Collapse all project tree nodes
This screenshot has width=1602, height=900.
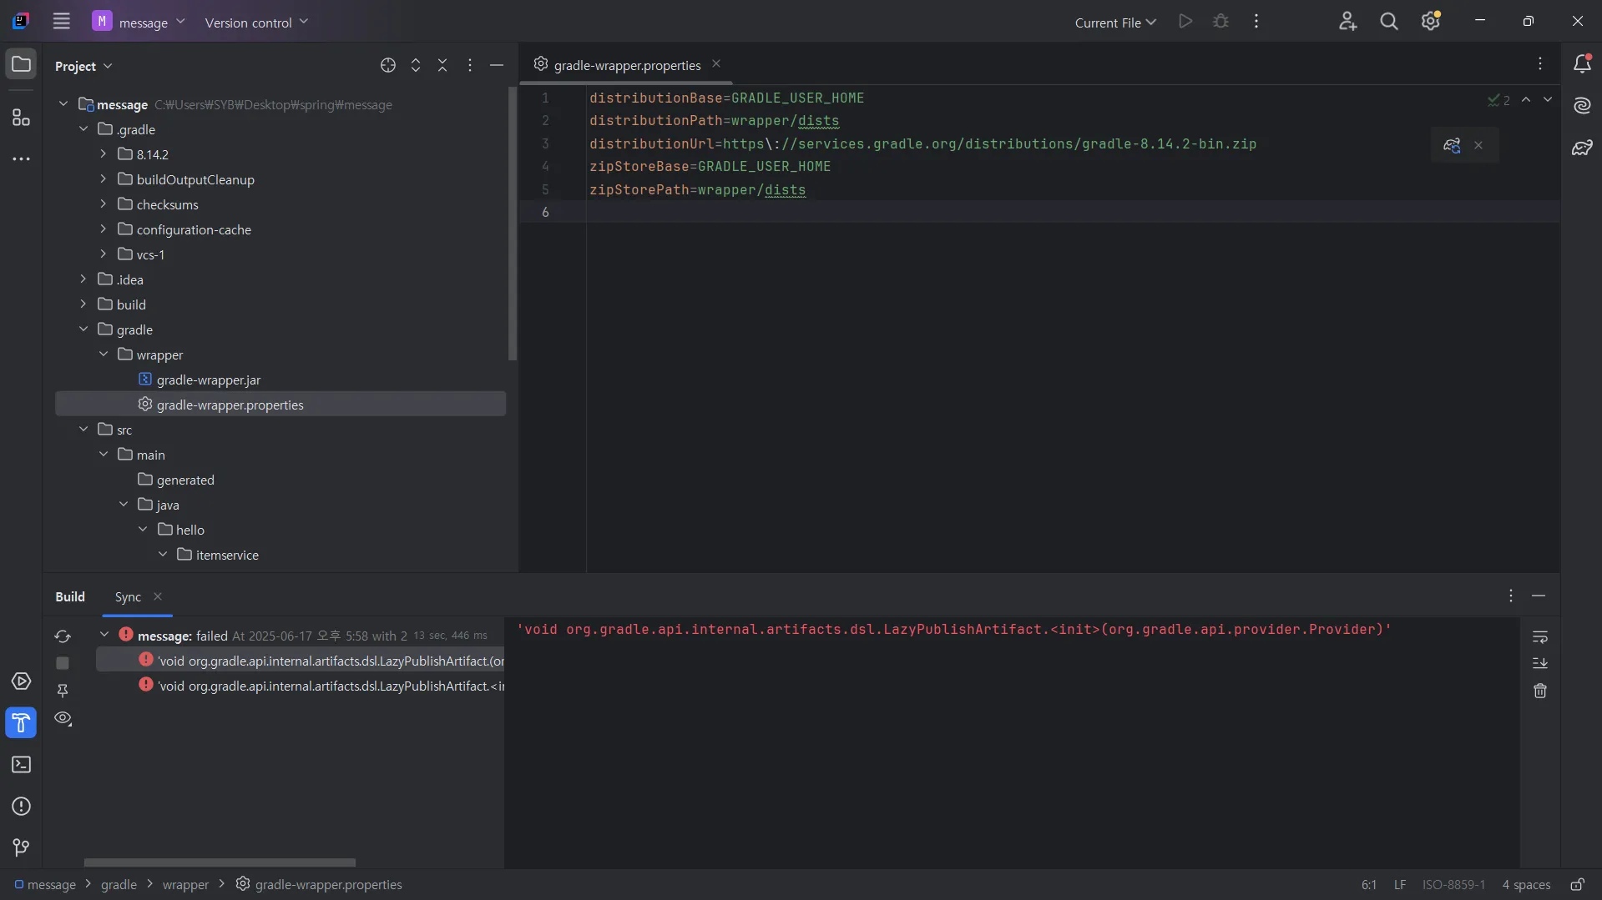coord(442,65)
